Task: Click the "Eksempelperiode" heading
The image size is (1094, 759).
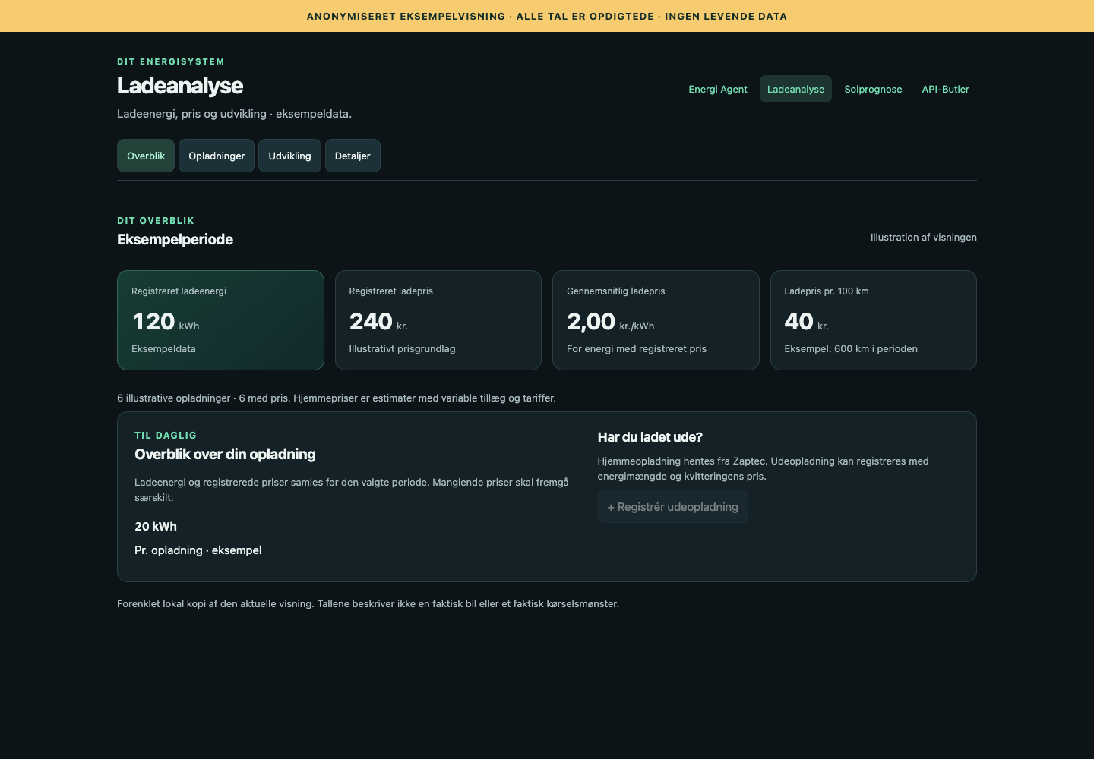Action: click(175, 240)
